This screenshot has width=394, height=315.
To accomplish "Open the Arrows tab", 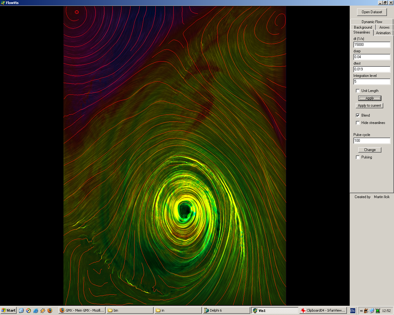I will click(384, 27).
